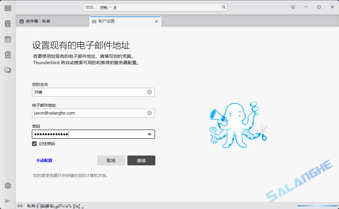Open the Tasks space

[x=8, y=55]
